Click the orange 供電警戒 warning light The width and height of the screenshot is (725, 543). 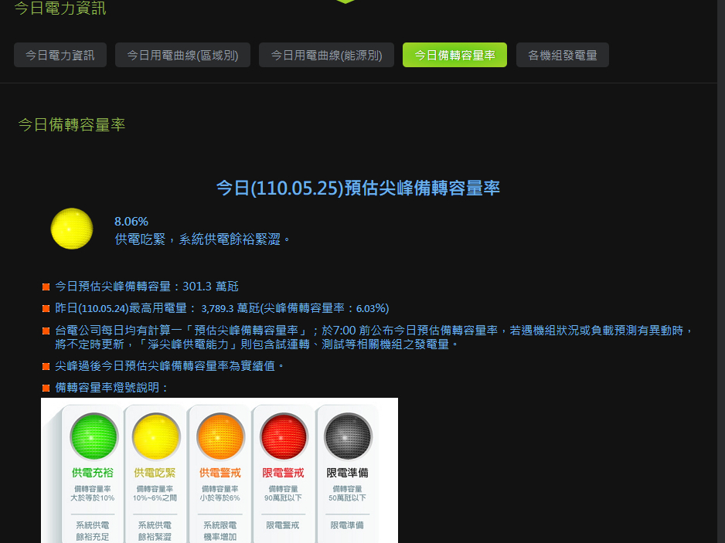219,436
